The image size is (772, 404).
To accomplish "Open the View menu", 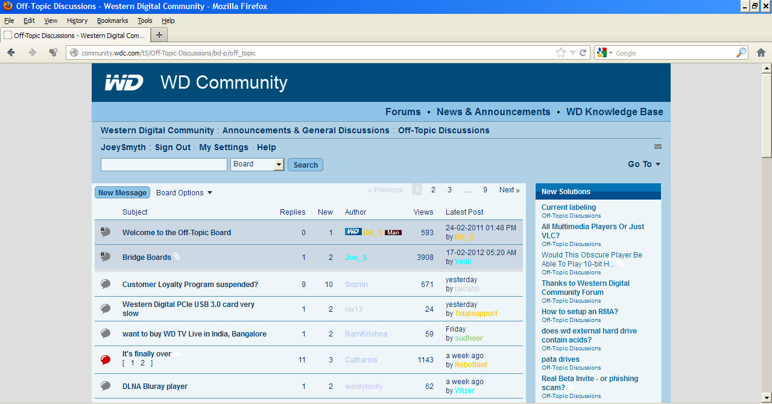I will tap(51, 21).
